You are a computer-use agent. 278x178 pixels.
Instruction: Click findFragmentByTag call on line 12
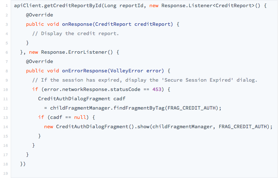coord(139,108)
